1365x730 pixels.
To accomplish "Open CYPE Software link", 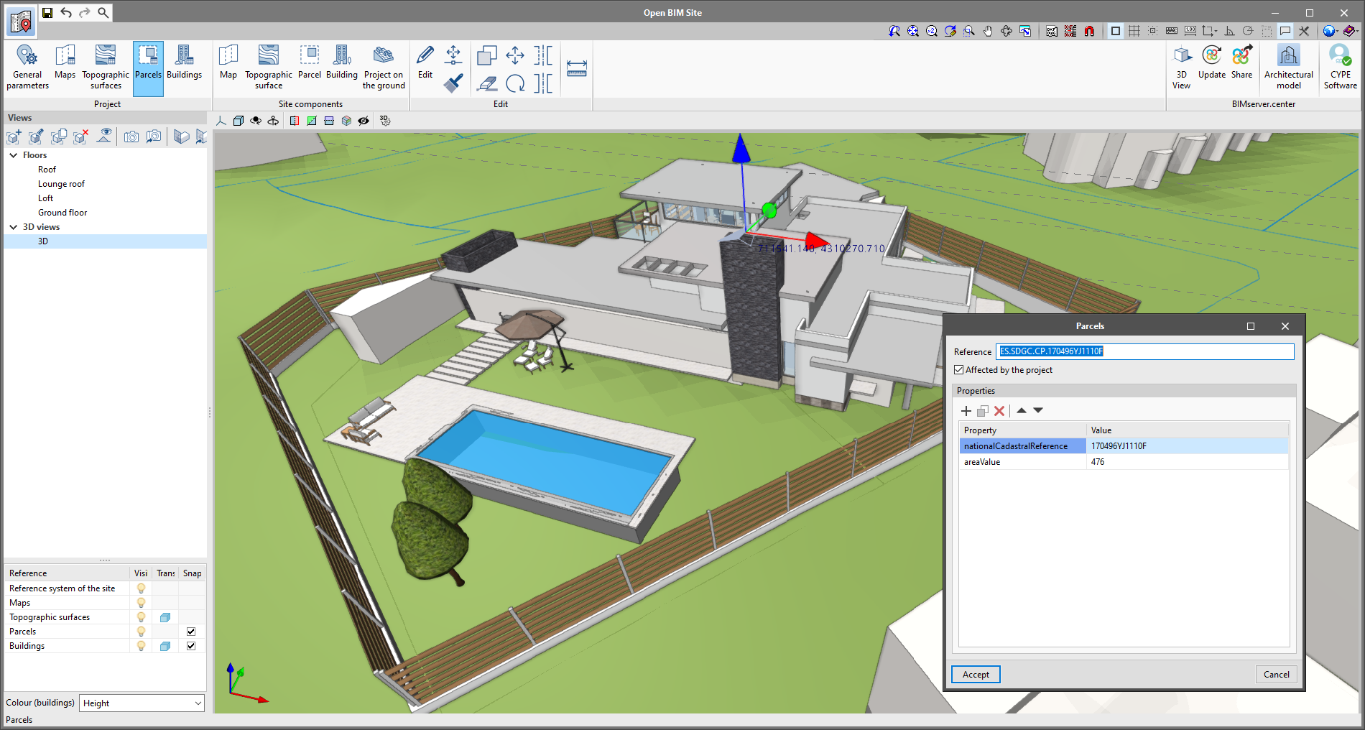I will pyautogui.click(x=1341, y=68).
